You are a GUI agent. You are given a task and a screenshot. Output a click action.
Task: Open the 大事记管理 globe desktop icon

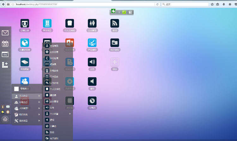coord(25,43)
